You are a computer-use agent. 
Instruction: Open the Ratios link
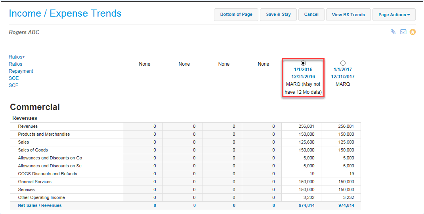pyautogui.click(x=15, y=64)
